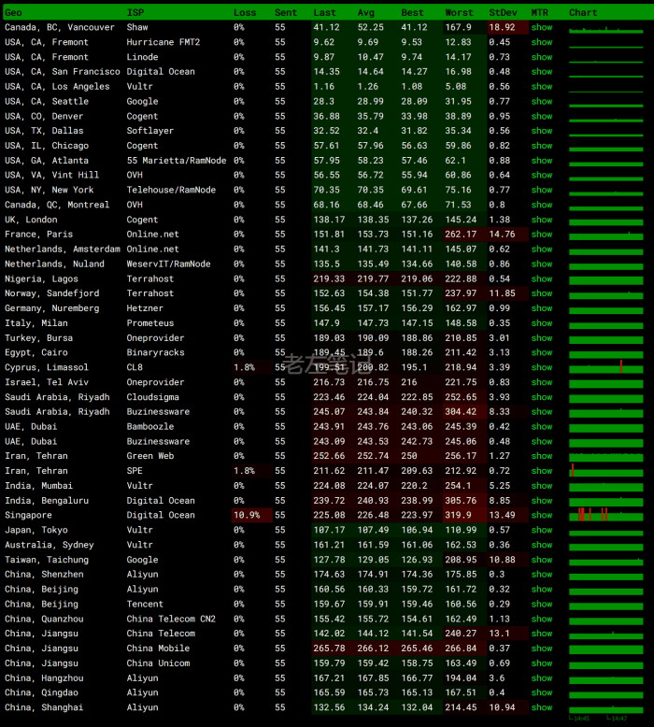Show MTR for Taiwan Taichung Google
Image resolution: width=654 pixels, height=727 pixels.
(541, 560)
